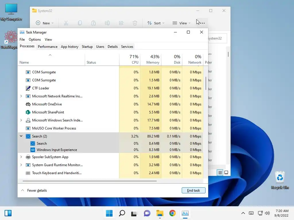Click the Cut icon in System32 toolbar

(x=66, y=23)
